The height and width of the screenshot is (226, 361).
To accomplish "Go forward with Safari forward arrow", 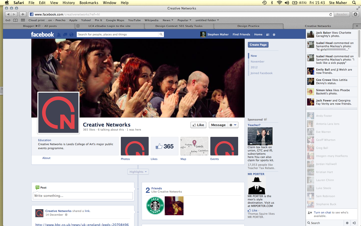I will (x=14, y=14).
